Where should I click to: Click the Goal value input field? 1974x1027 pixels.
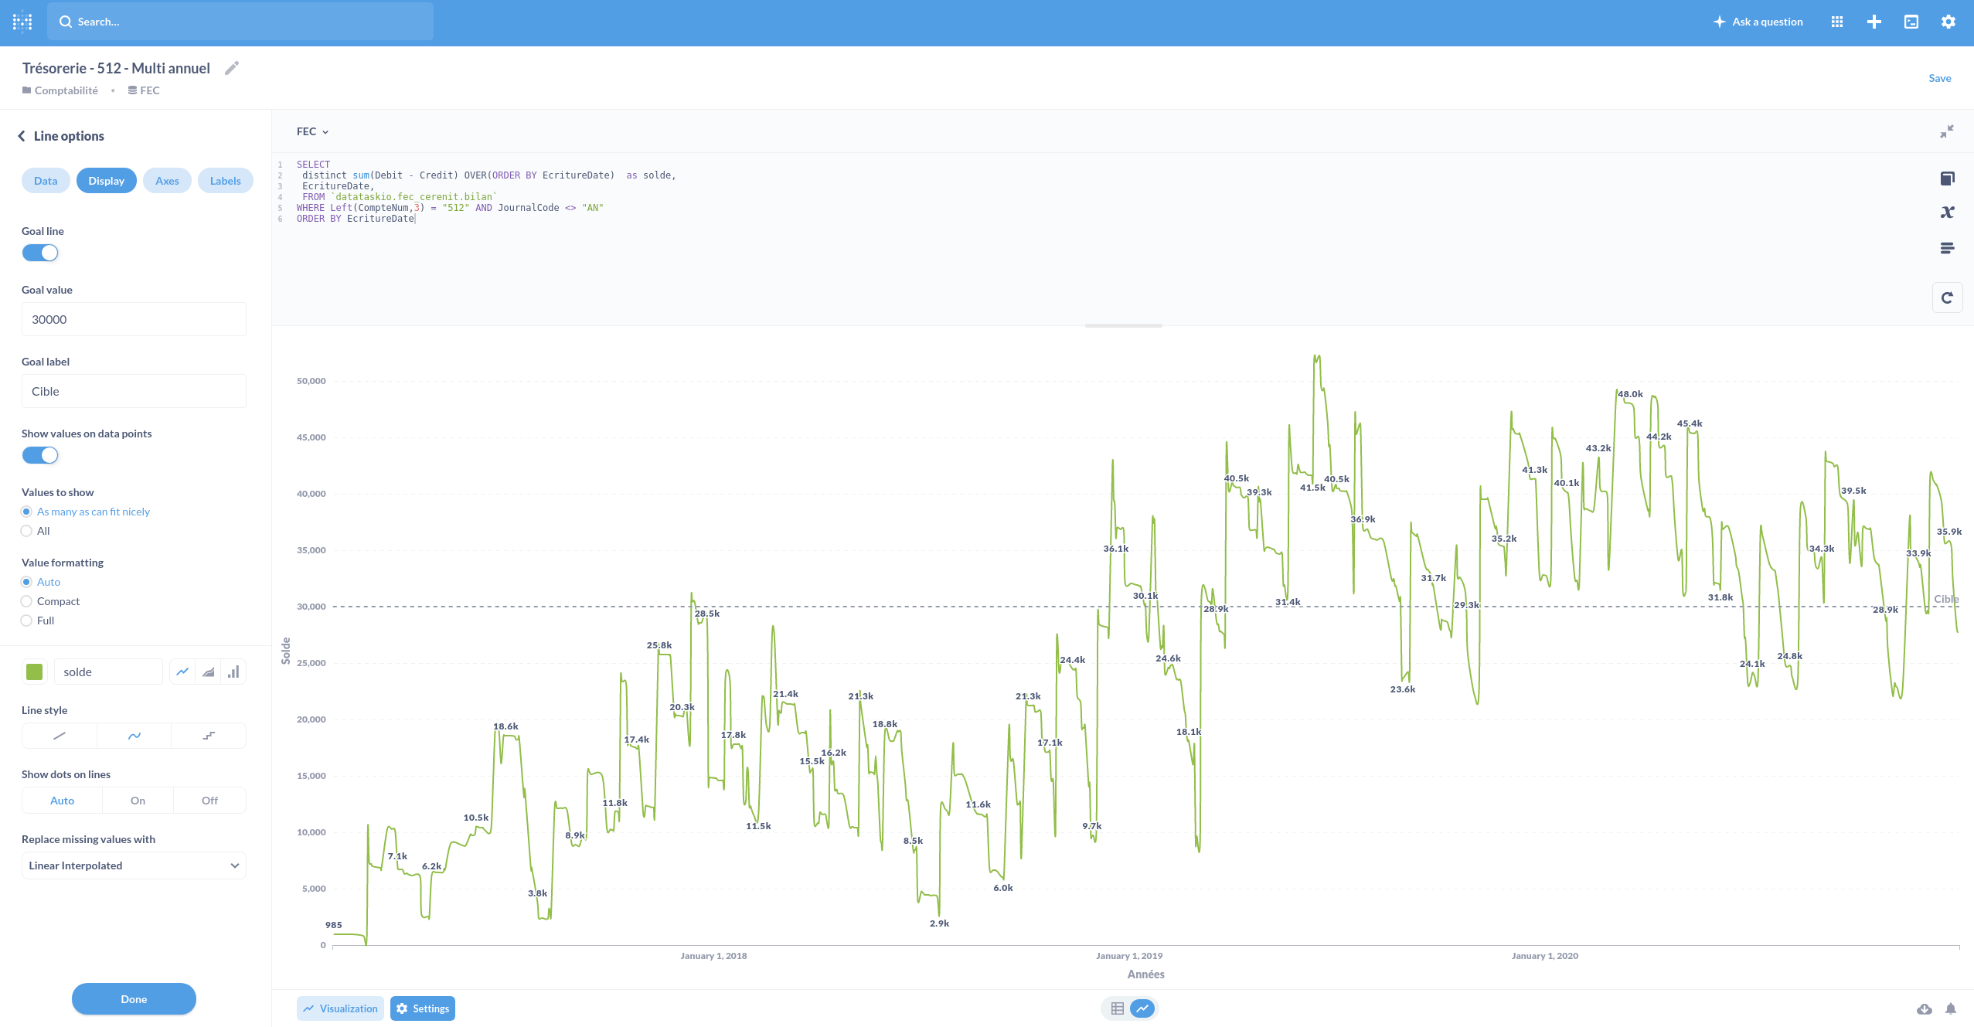click(x=134, y=320)
